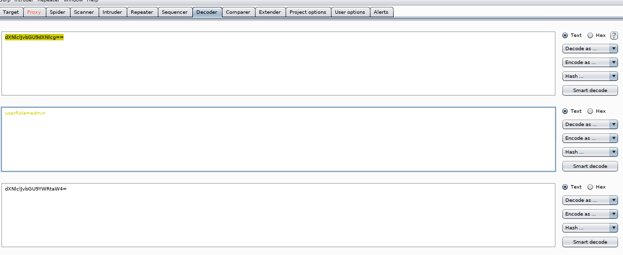Screen dimensions: 623x255
Task: Expand 'Decode as ...' dropdown in third panel
Action: coord(590,200)
